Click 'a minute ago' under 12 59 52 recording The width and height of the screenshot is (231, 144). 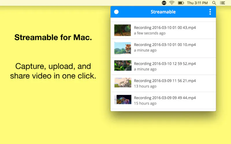click(x=145, y=69)
